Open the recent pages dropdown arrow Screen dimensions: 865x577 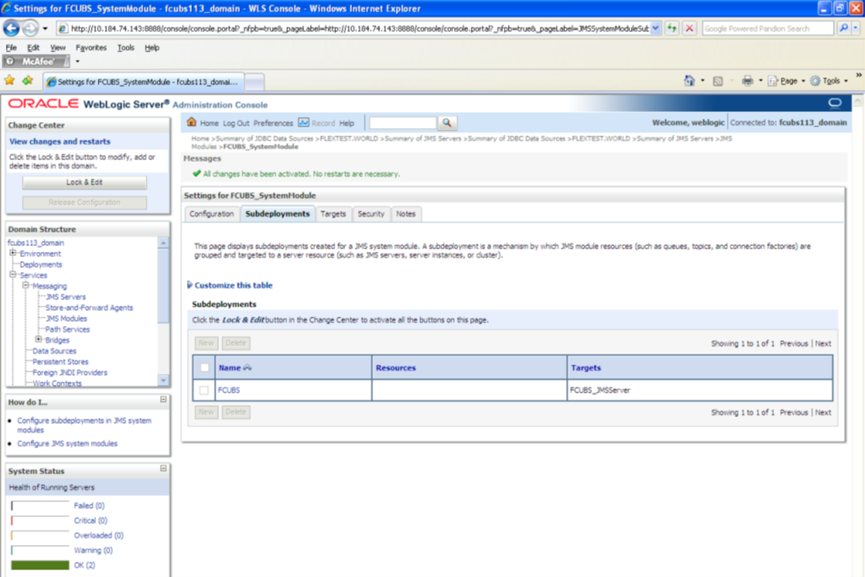pos(45,28)
